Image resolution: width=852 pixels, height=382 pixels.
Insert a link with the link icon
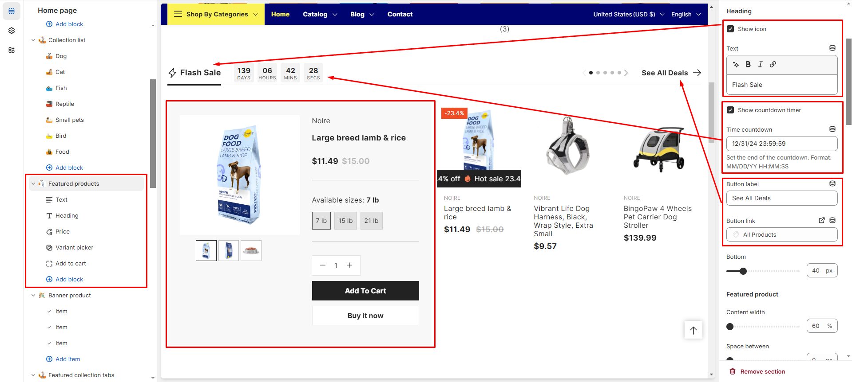pos(773,64)
